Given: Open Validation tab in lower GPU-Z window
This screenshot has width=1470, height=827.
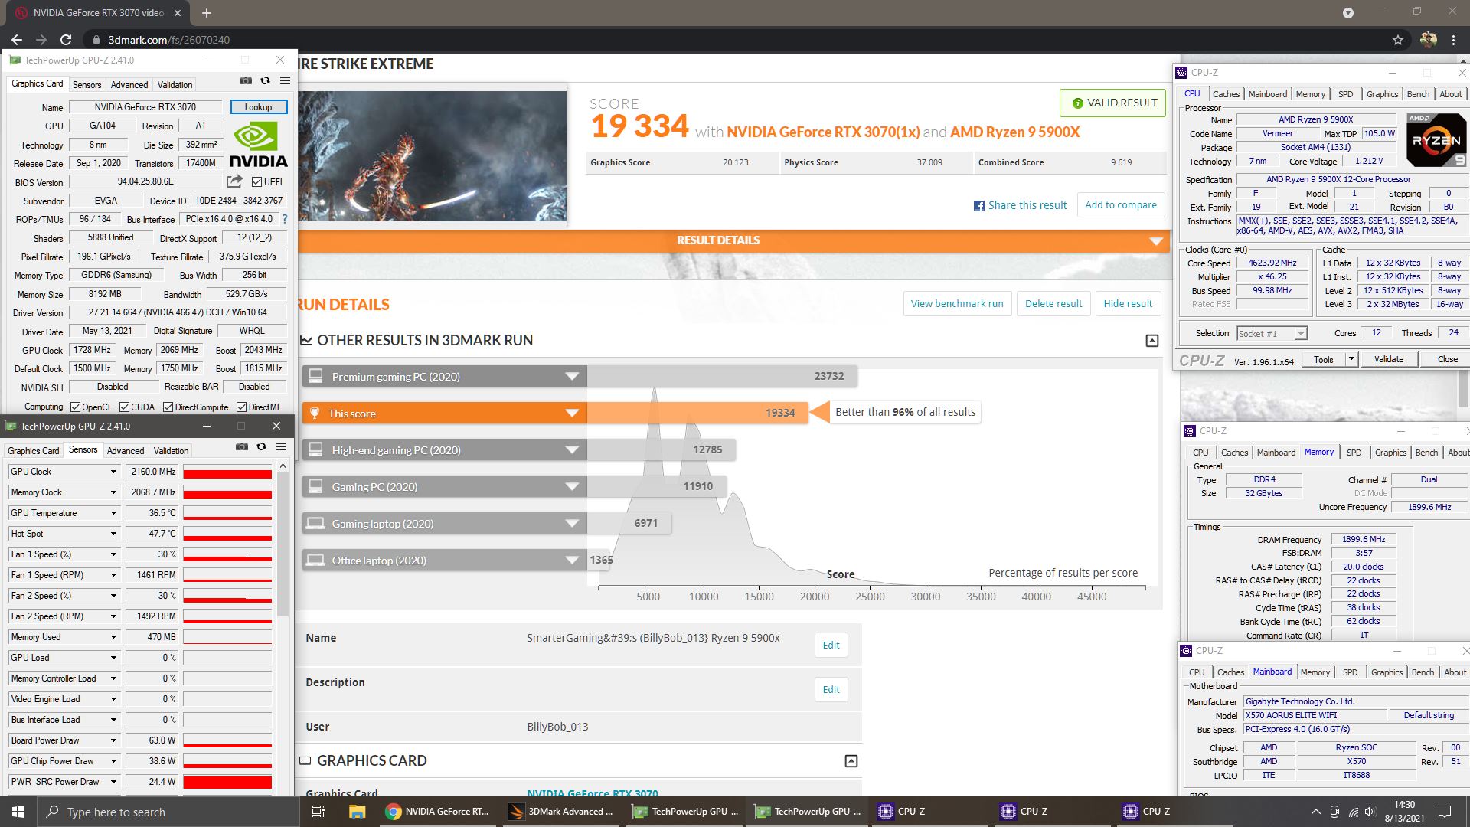Looking at the screenshot, I should (x=171, y=451).
